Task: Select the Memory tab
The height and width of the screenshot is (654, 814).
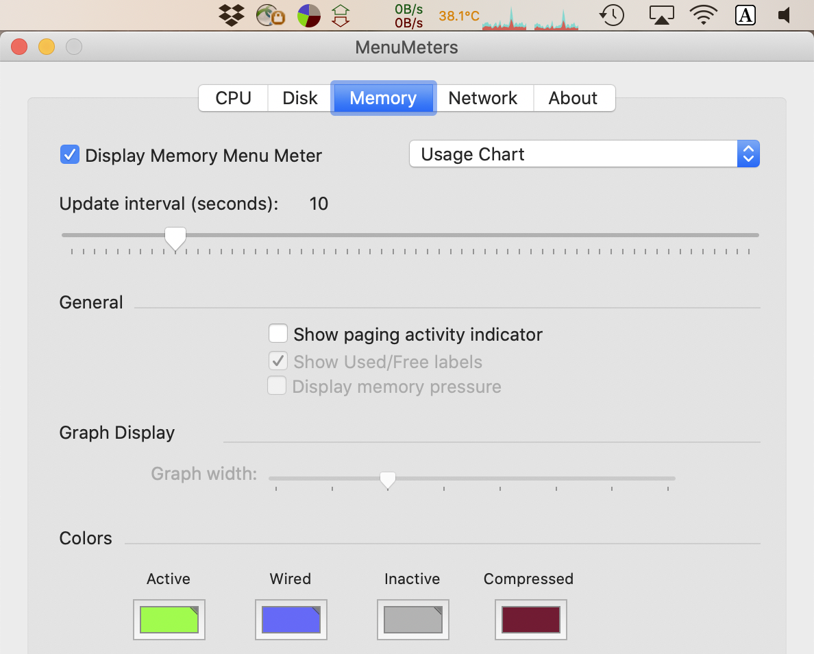Action: [383, 98]
